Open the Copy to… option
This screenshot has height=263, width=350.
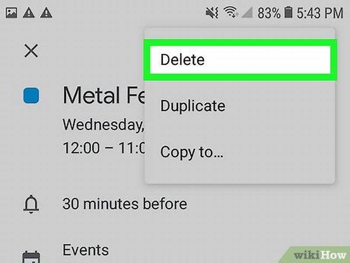pyautogui.click(x=192, y=152)
